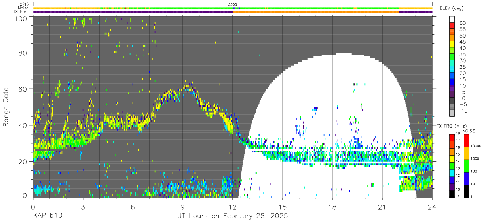The image size is (486, 224).
Task: Click the '18' UT hour x-axis tick
Action: coord(332,207)
